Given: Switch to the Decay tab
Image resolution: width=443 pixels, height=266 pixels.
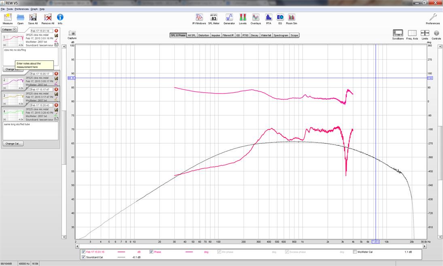Looking at the screenshot, I should 254,35.
